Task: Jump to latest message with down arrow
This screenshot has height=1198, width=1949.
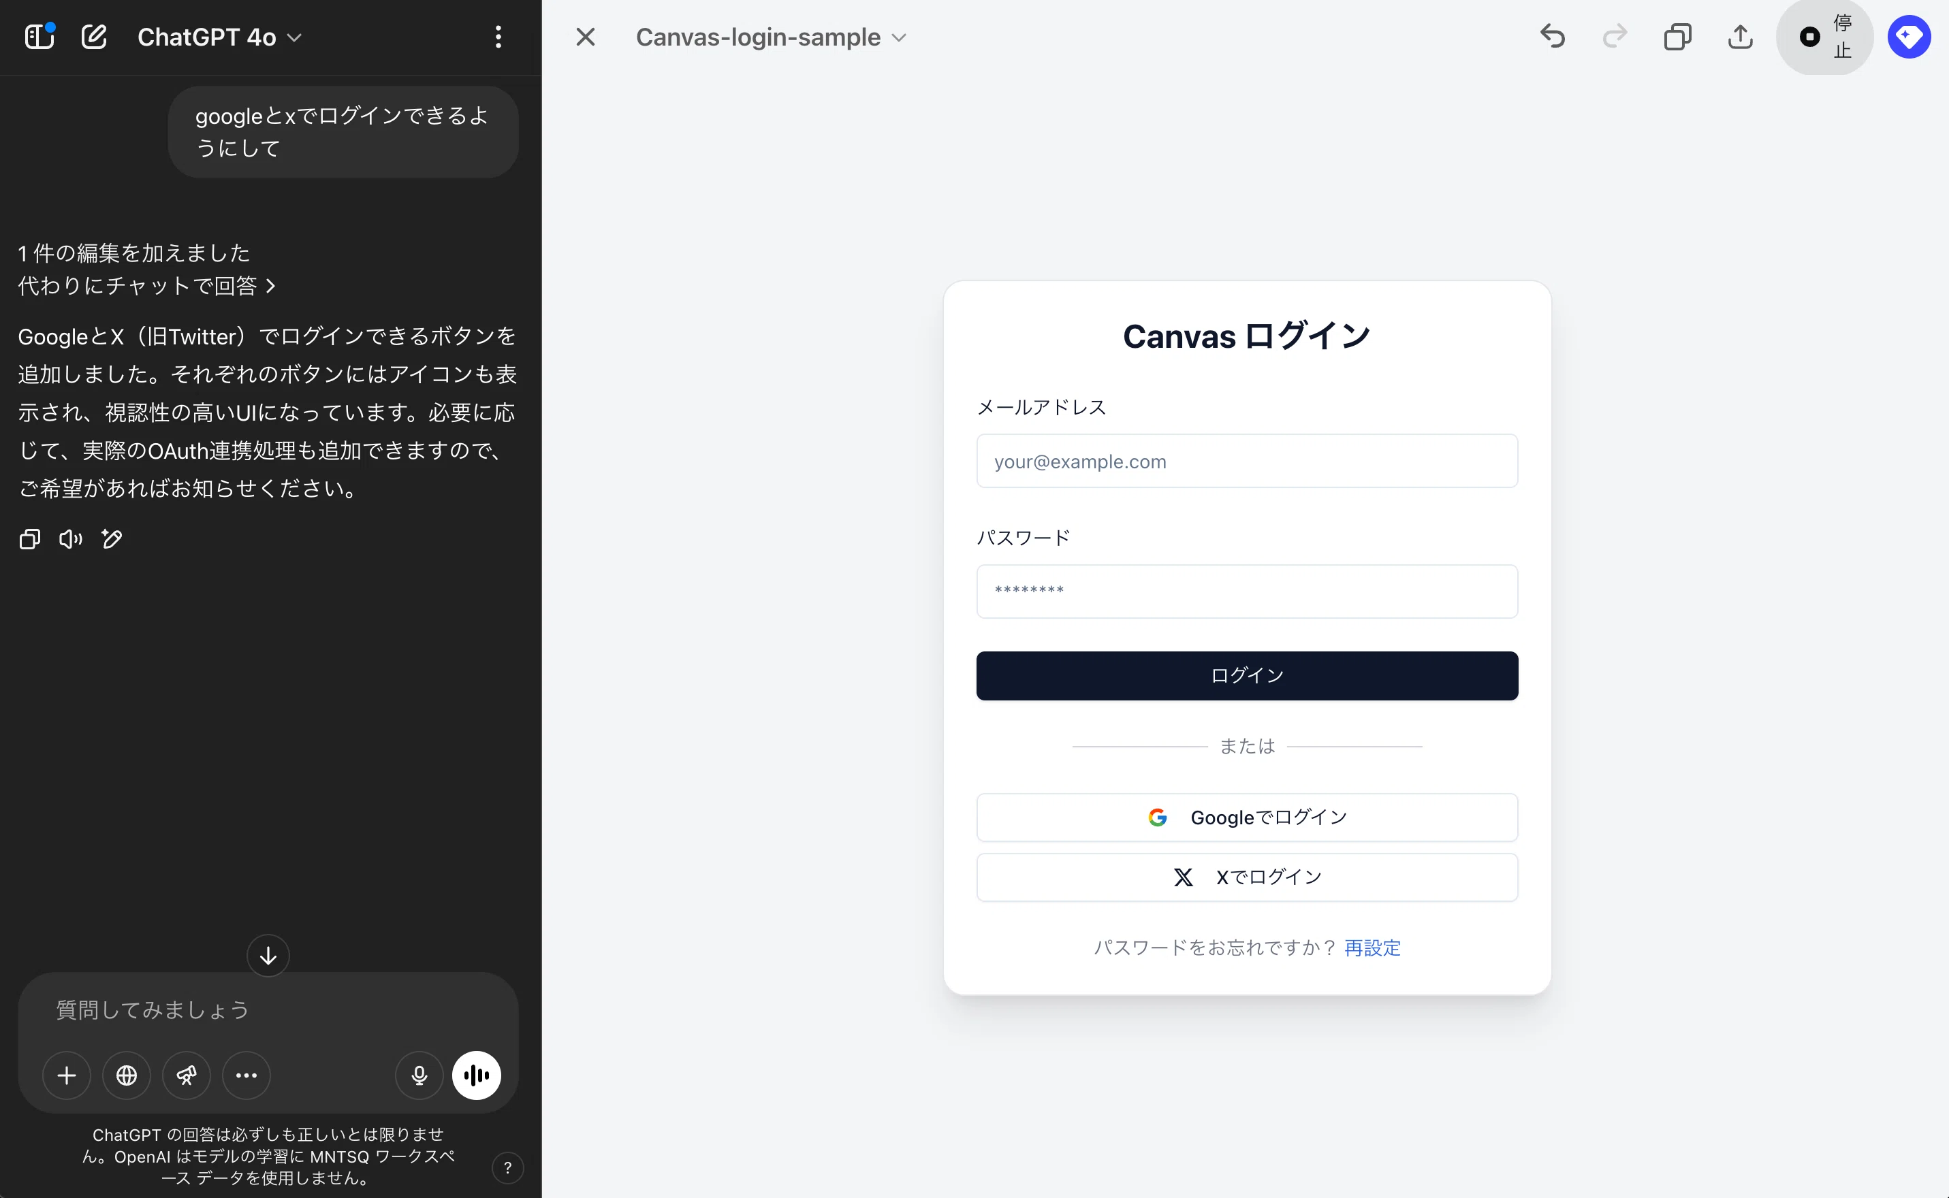Action: click(268, 956)
